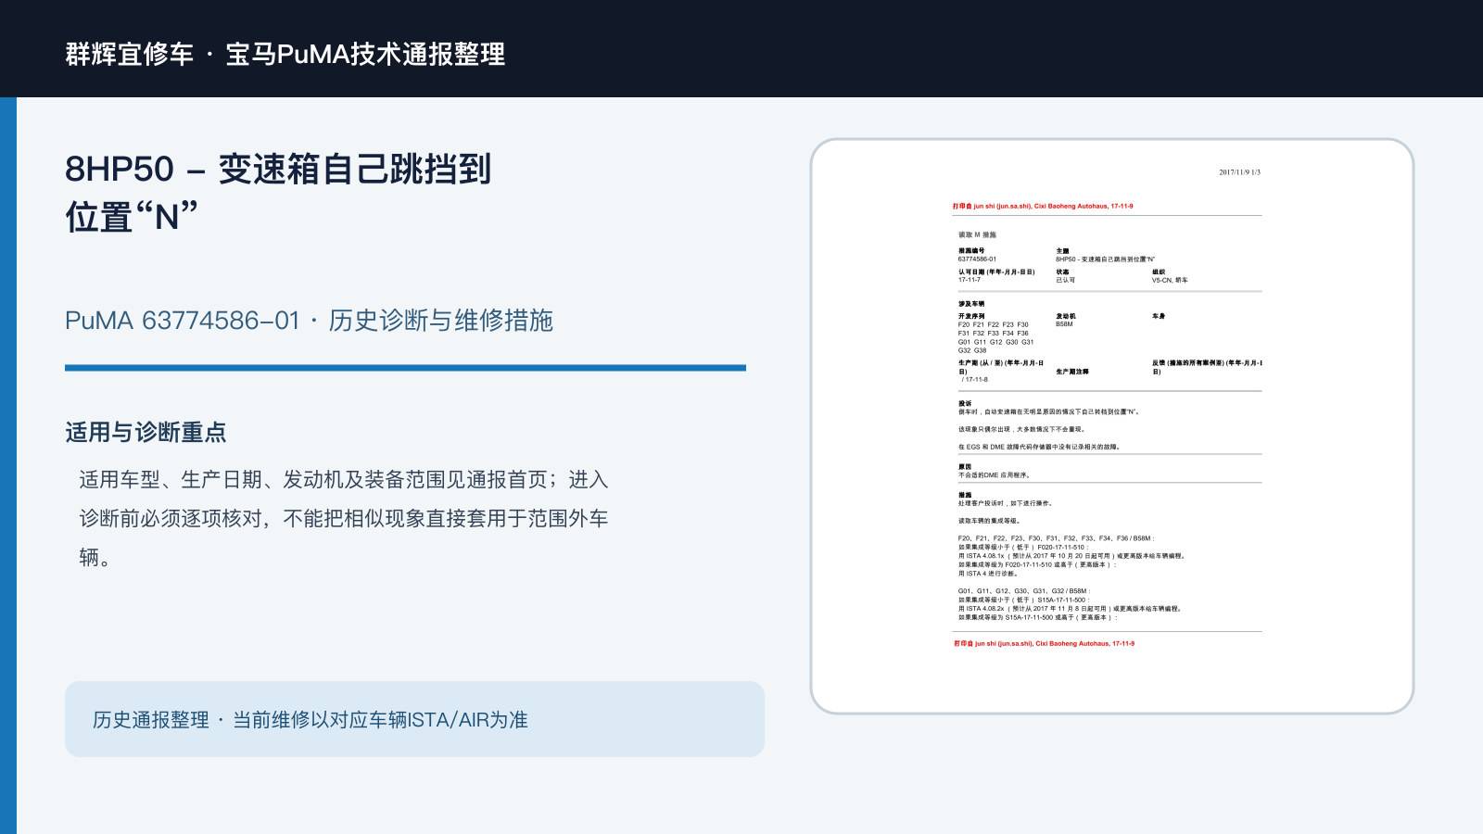Viewport: 1483px width, 834px height.
Task: Click the engine value B58M in document
Action: pyautogui.click(x=1064, y=324)
